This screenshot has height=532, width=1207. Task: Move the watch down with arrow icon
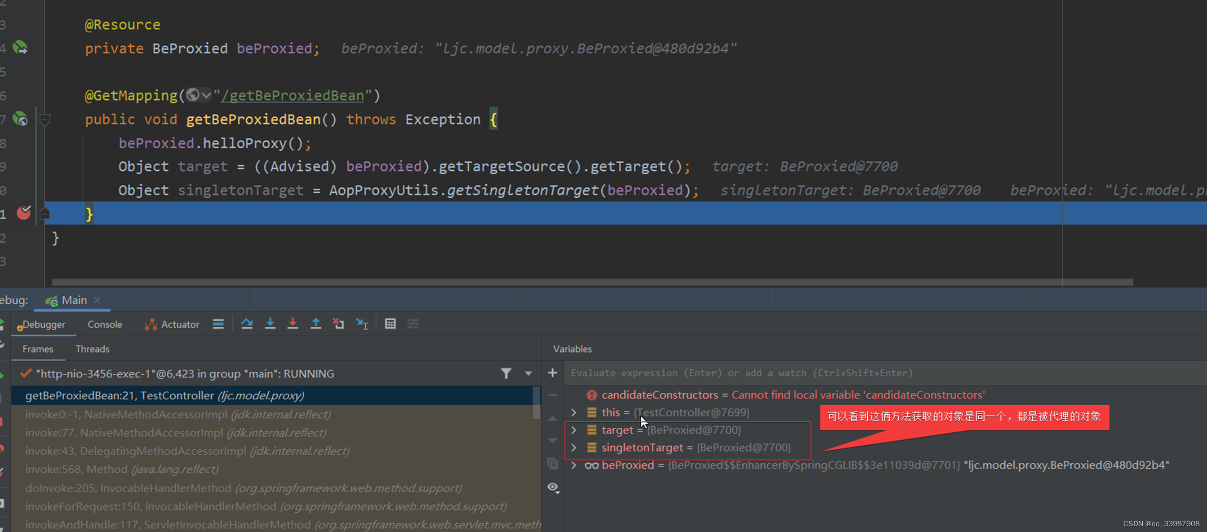click(552, 441)
